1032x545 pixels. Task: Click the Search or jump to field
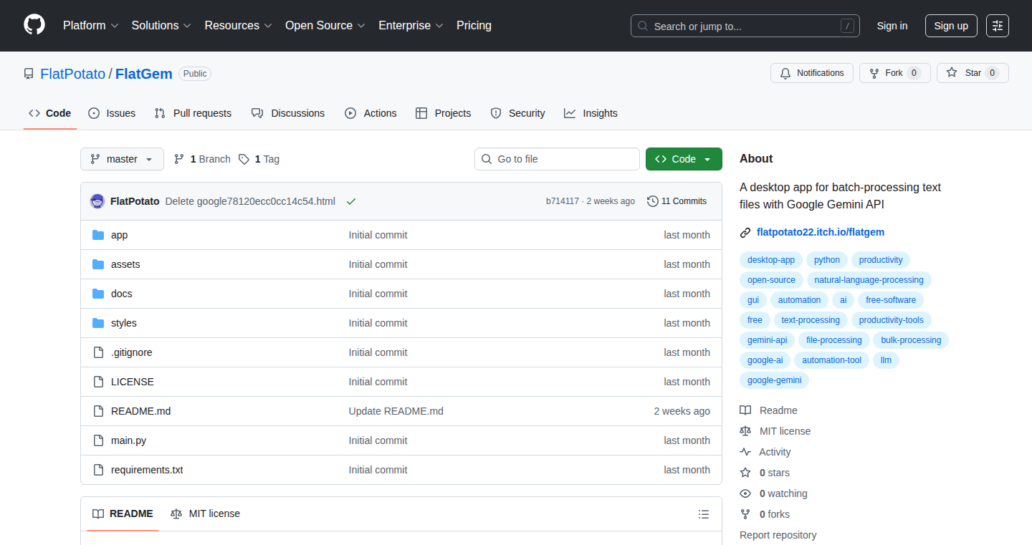coord(745,26)
